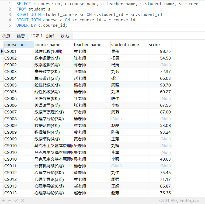Click the add record plus icon
This screenshot has width=205, height=204.
(3, 200)
